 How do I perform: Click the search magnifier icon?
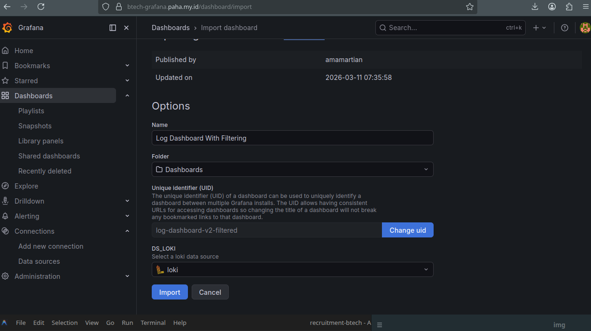(x=383, y=28)
